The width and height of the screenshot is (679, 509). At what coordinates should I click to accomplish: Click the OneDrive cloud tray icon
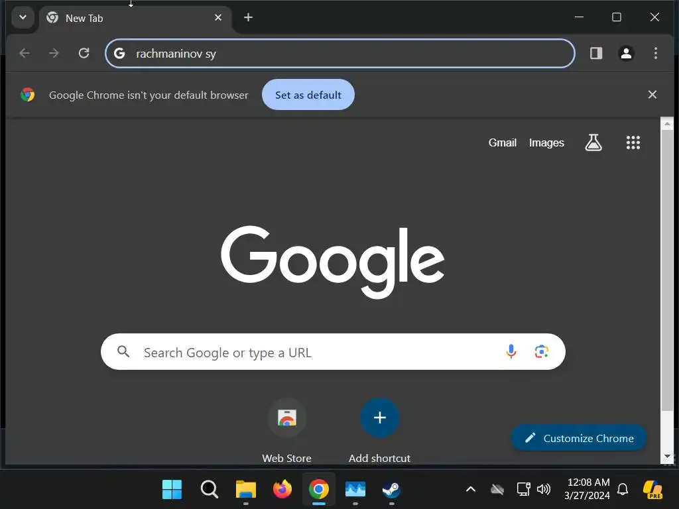[x=497, y=489]
